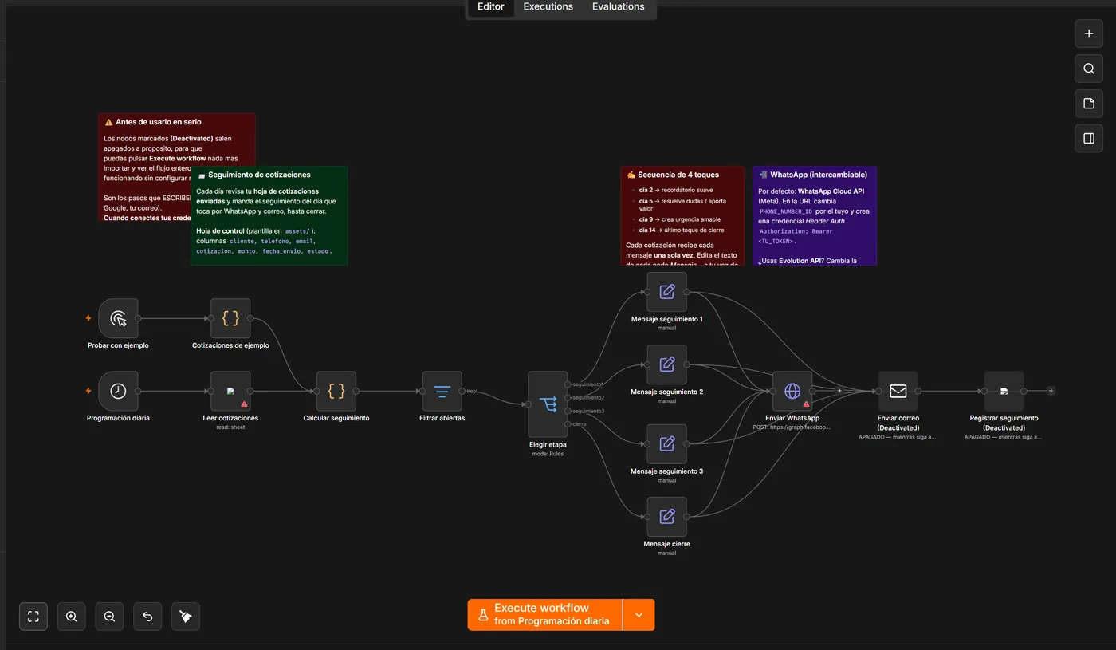Screen dimensions: 1116x650
Task: Select the Probar con ejemplo trigger node
Action: click(x=118, y=318)
